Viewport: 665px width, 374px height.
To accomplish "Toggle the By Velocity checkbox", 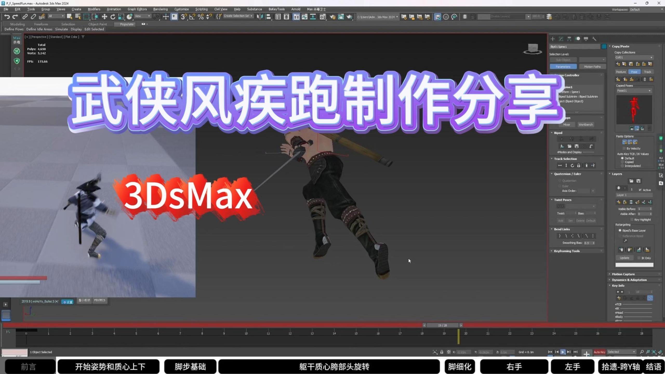I will 624,148.
